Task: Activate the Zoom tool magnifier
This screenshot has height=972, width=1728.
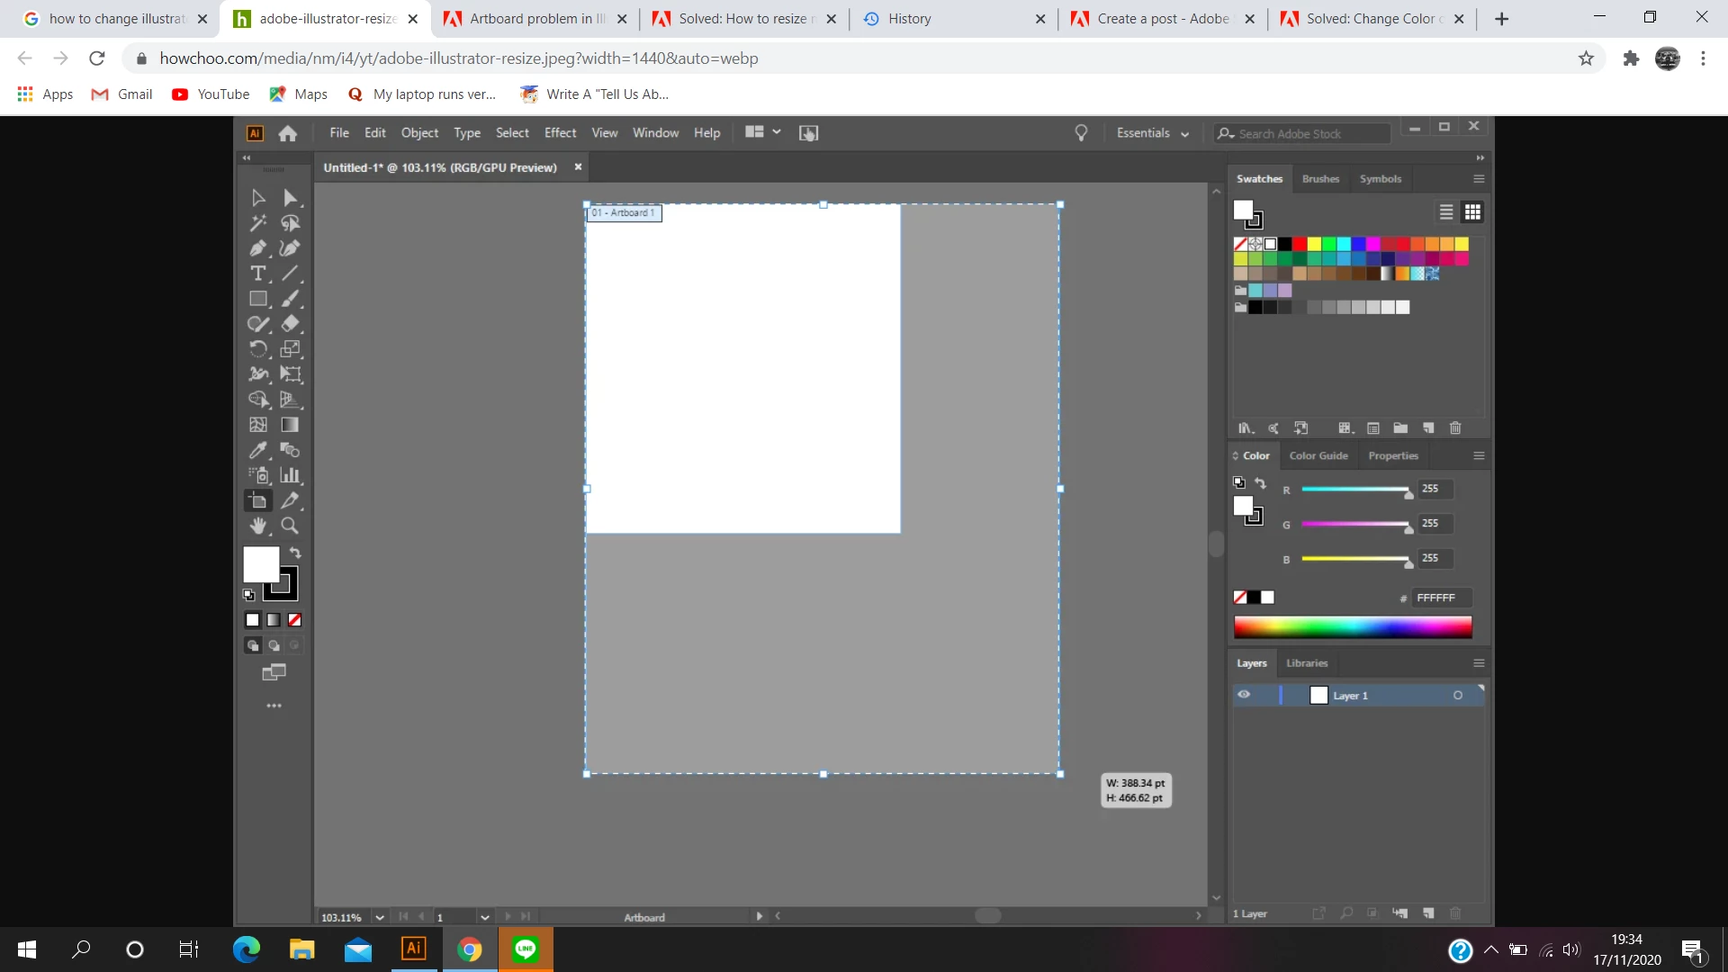Action: click(290, 526)
